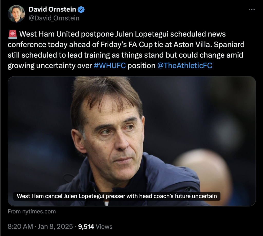Click the 9,514 view count number

86,227
